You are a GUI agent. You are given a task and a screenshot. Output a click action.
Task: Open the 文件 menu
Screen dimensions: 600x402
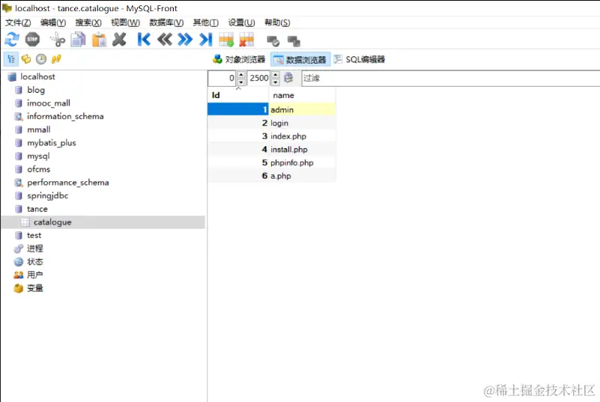[x=18, y=22]
